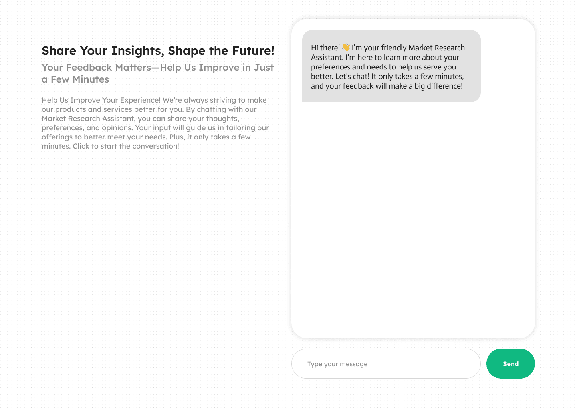The image size is (575, 409).
Task: Select the assistant's greeting chat bubble
Action: [391, 66]
